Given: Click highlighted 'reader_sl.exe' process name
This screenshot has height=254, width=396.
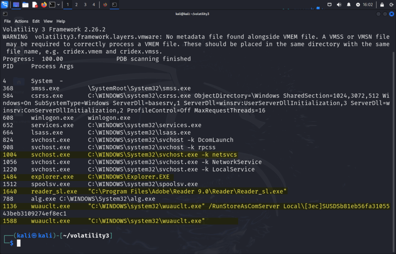Looking at the screenshot, I should coord(54,191).
